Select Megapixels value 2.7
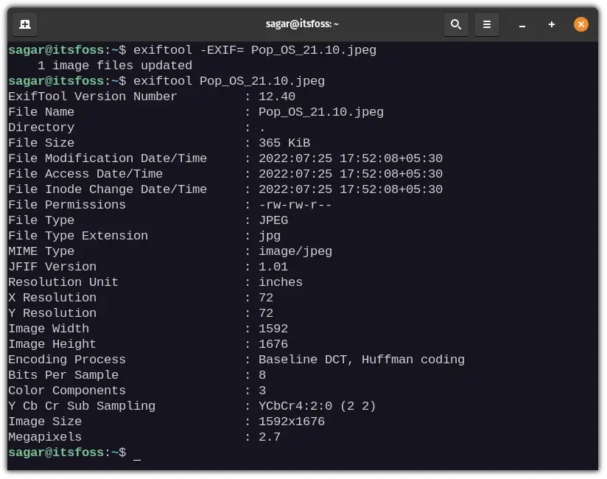 tap(270, 437)
